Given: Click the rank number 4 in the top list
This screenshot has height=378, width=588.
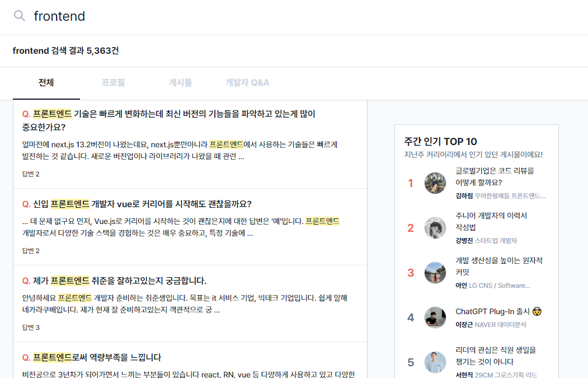Looking at the screenshot, I should tap(411, 318).
